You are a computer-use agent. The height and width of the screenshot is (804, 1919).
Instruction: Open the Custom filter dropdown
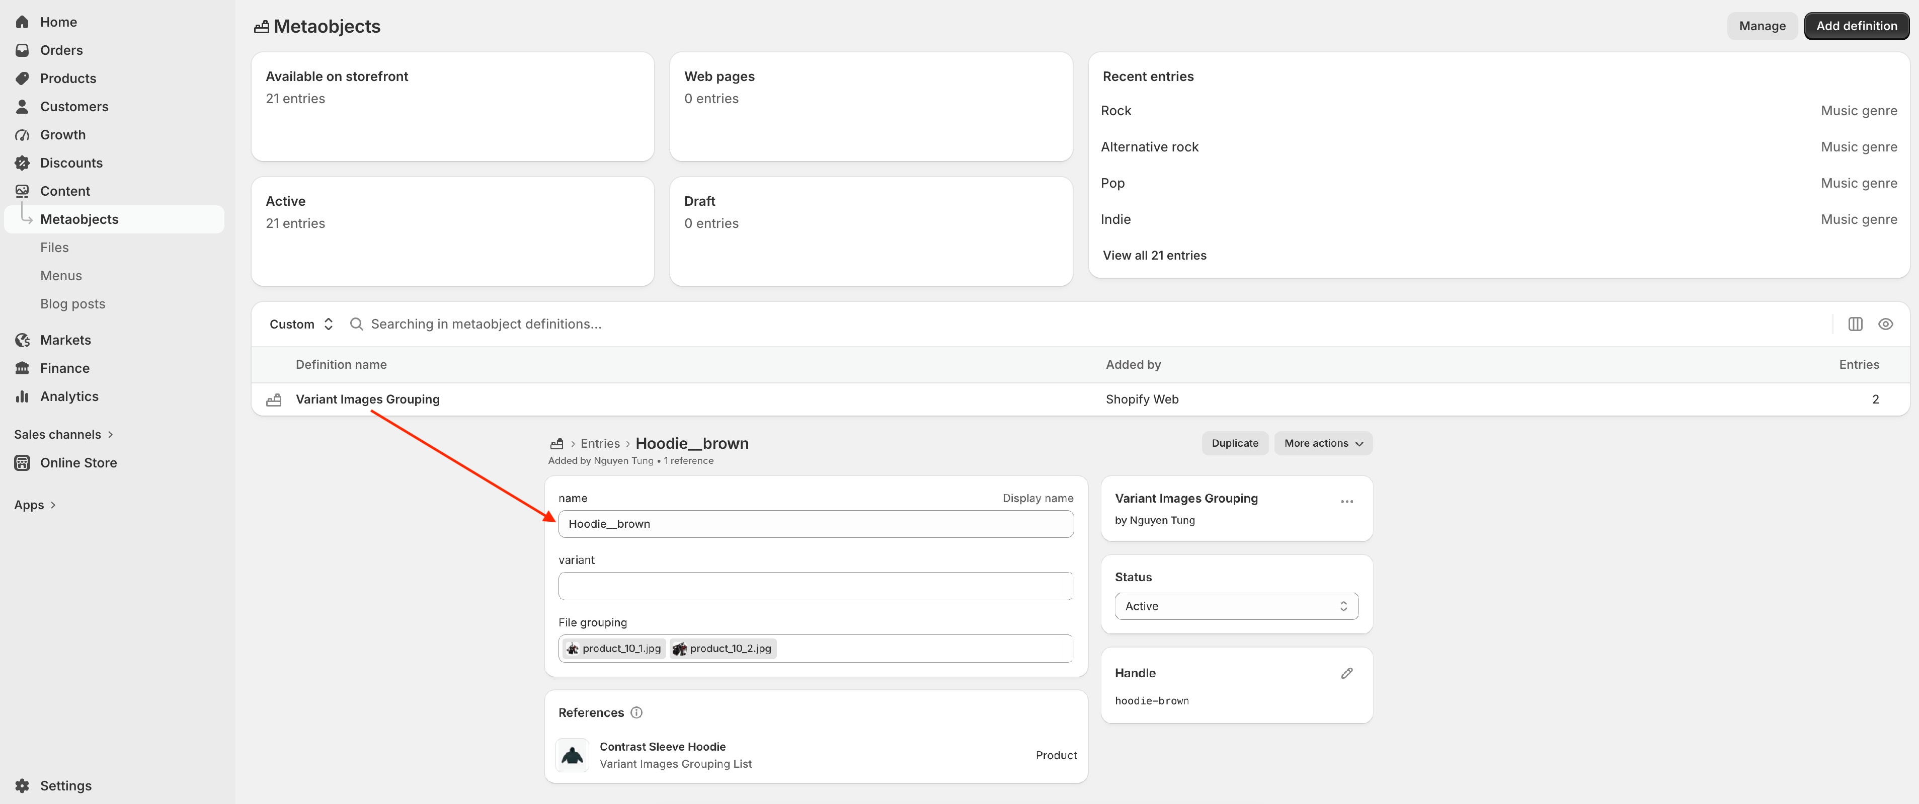coord(301,324)
